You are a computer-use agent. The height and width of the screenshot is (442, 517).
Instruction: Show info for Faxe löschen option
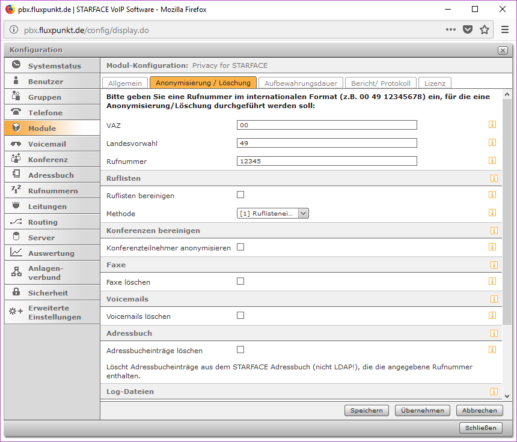click(492, 281)
